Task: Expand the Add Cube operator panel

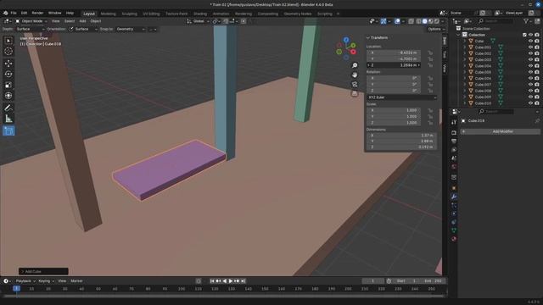Action: point(23,271)
